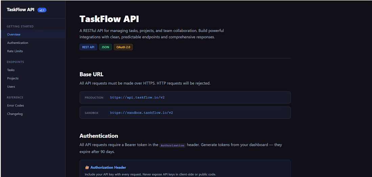Image resolution: width=372 pixels, height=177 pixels.
Task: Select Tasks under Endpoints
Action: pos(11,70)
